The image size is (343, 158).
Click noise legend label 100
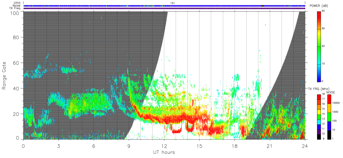coord(334,121)
